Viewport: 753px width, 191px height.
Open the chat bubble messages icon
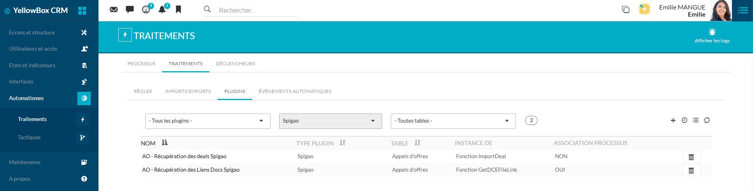point(129,9)
